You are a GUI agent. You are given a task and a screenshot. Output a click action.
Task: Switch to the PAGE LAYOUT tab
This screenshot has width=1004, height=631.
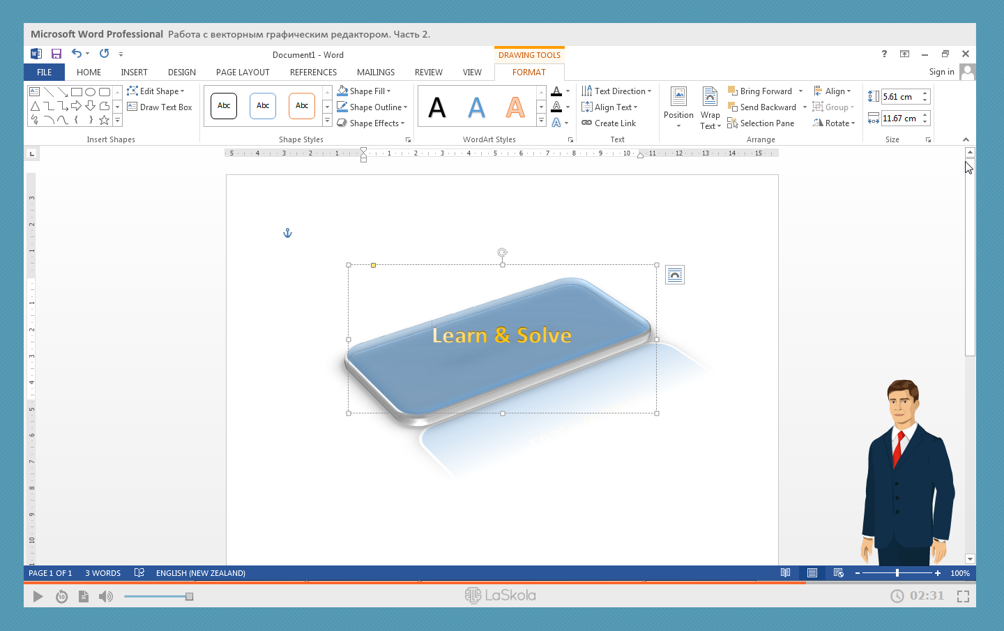point(243,73)
